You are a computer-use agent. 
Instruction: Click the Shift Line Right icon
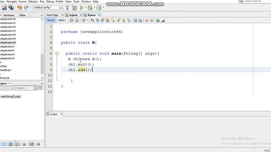coord(140,20)
